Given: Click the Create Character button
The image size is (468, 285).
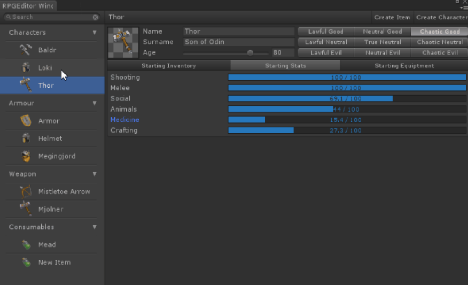Looking at the screenshot, I should [441, 17].
